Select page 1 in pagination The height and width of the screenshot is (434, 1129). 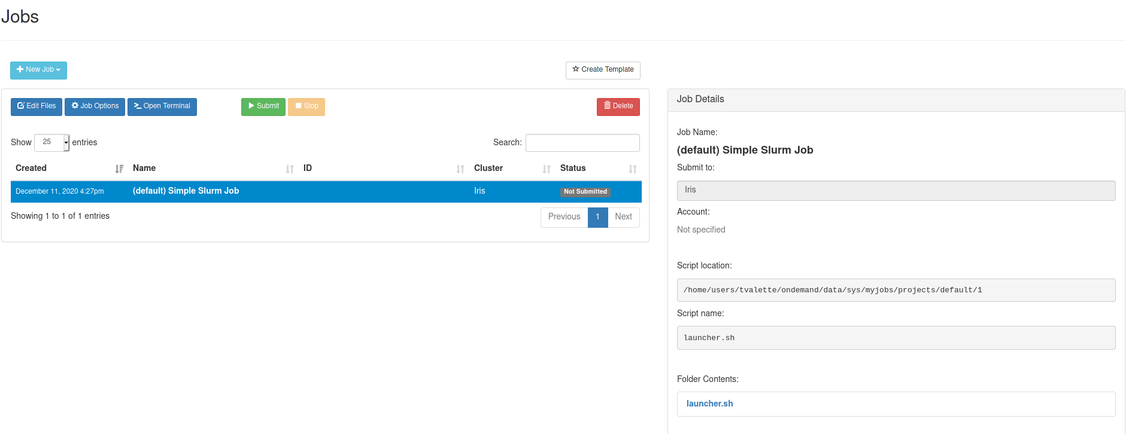click(597, 217)
